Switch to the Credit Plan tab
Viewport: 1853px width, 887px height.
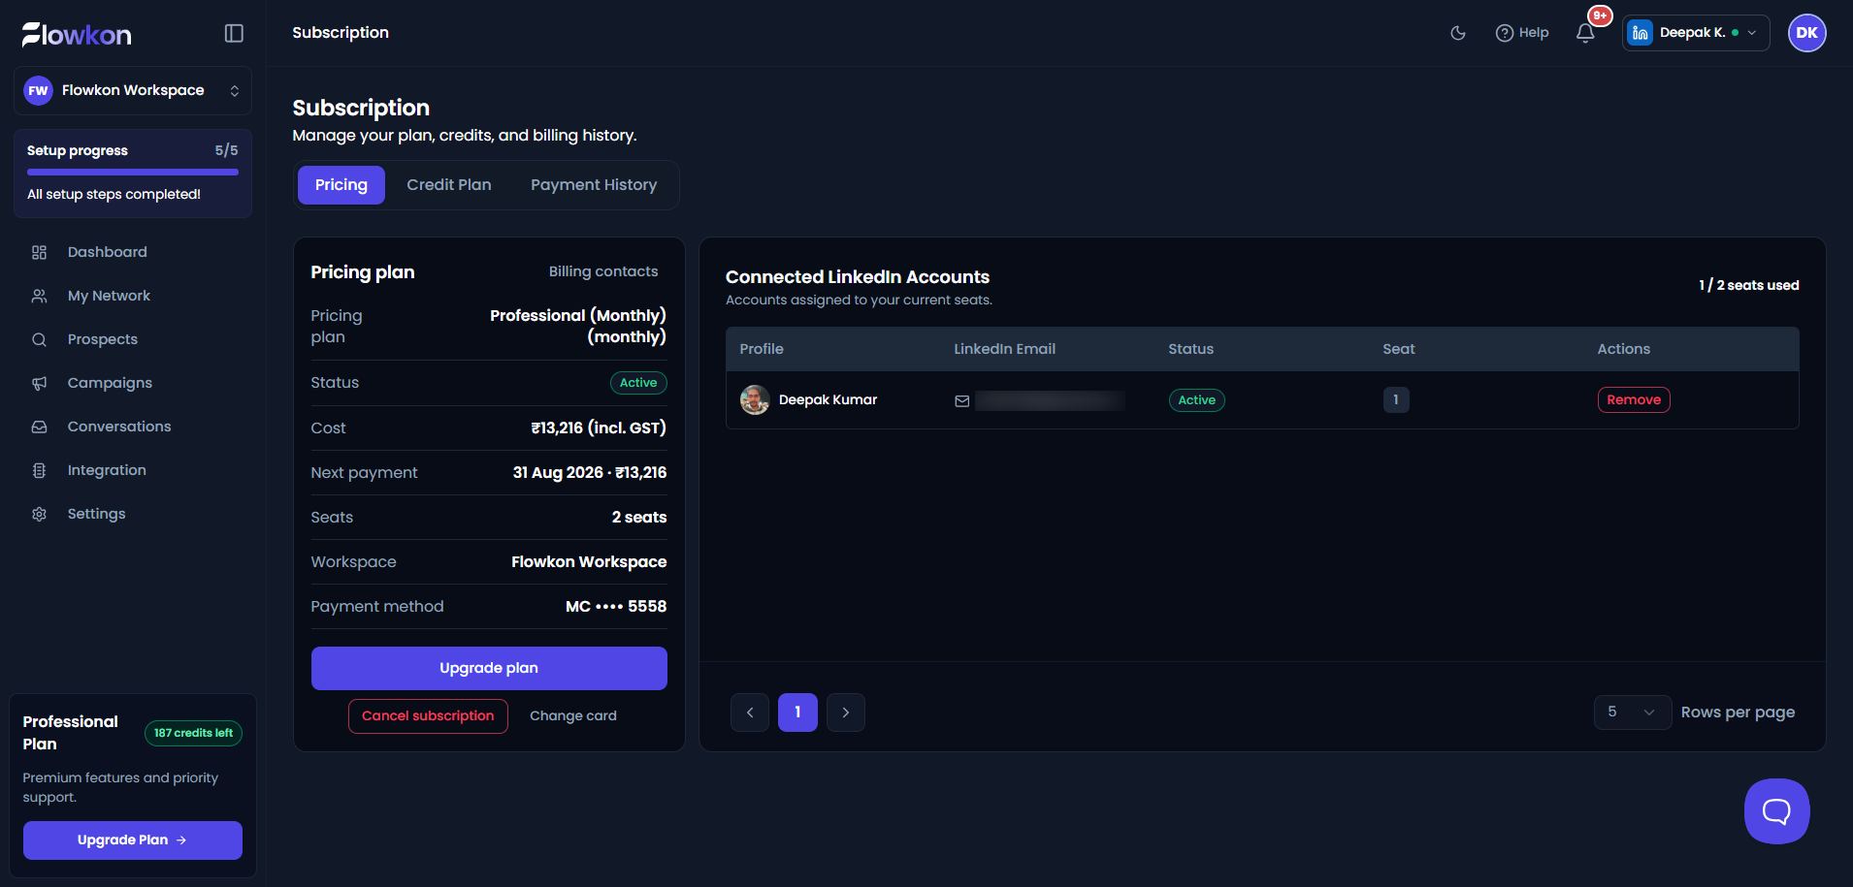tap(449, 185)
